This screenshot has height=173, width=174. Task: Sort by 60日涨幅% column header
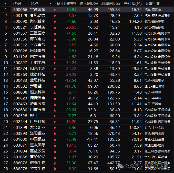(x=67, y=4)
